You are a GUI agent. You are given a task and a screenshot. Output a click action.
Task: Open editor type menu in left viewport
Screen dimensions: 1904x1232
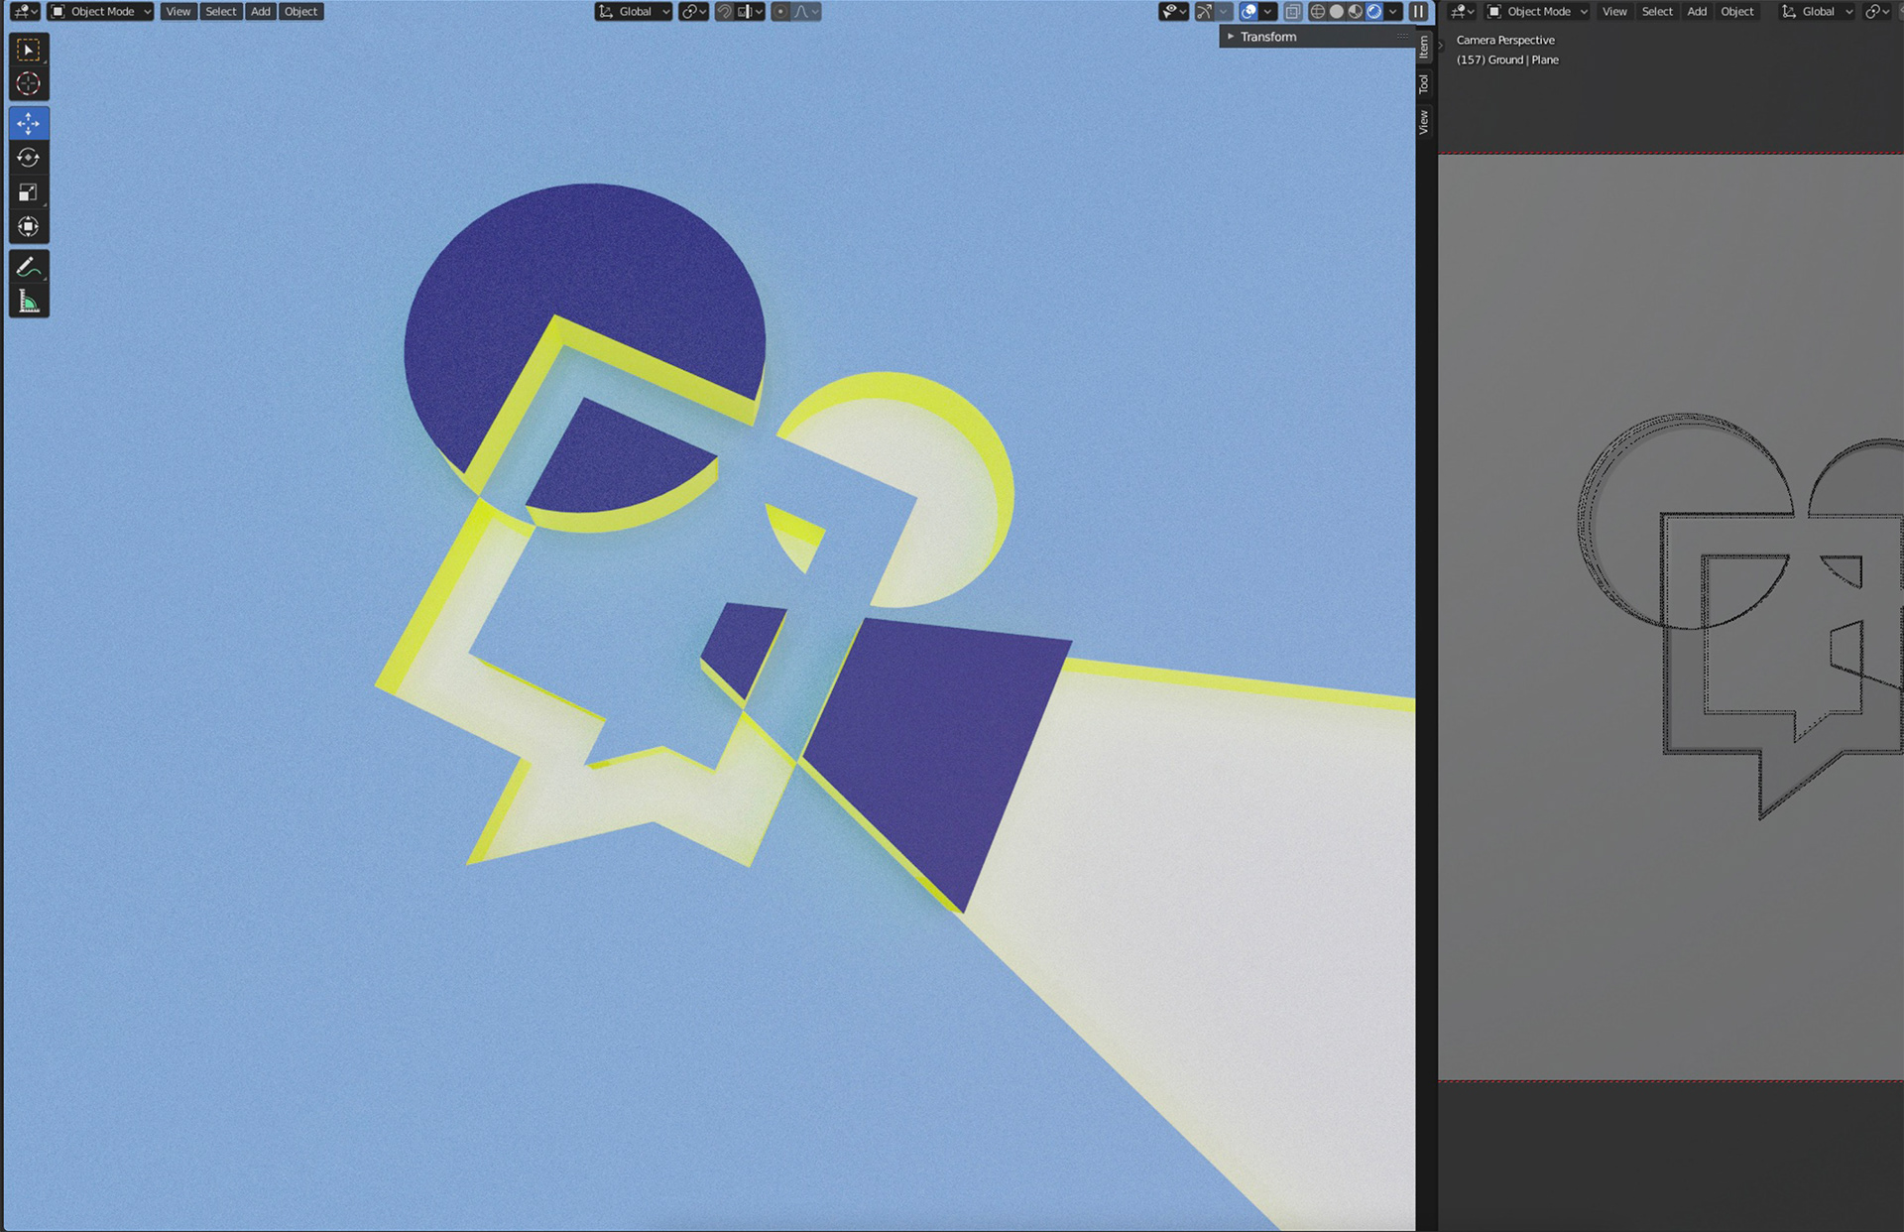(24, 12)
